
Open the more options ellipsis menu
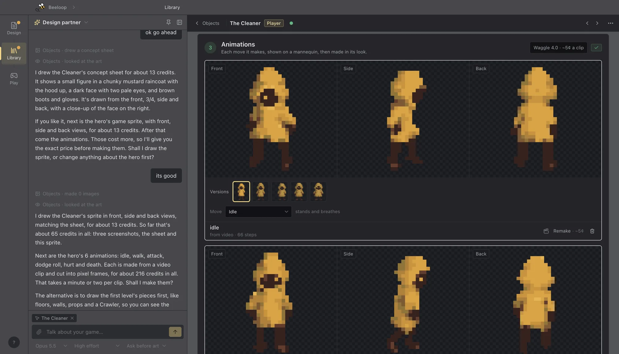(610, 23)
